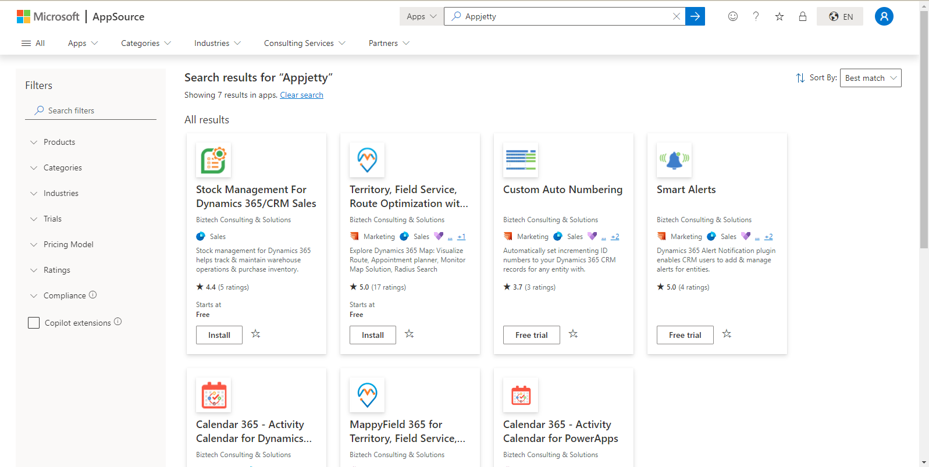Screen dimensions: 929x467
Task: Open Stock Management app icon
Action: (213, 160)
